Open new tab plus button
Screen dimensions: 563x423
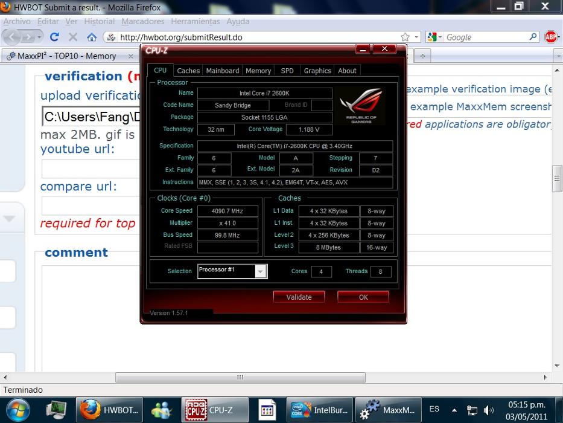[422, 56]
